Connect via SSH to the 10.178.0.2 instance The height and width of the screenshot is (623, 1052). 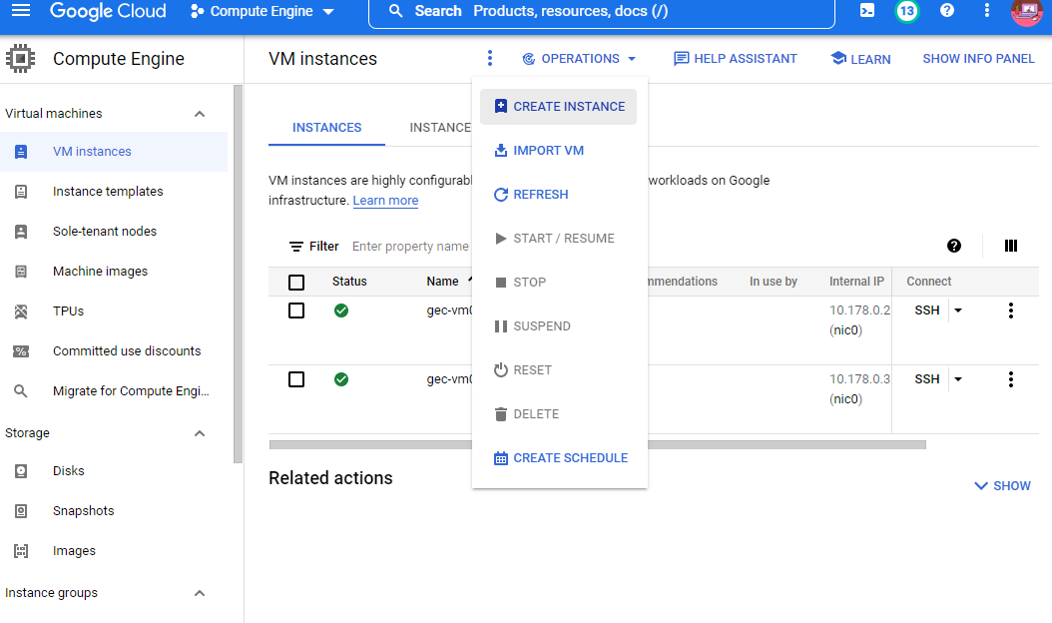(x=926, y=311)
